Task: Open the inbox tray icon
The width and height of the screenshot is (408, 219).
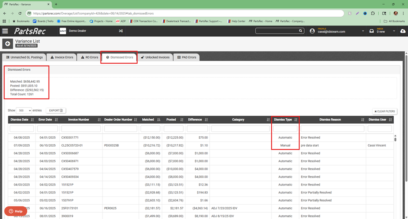Action: point(372,31)
